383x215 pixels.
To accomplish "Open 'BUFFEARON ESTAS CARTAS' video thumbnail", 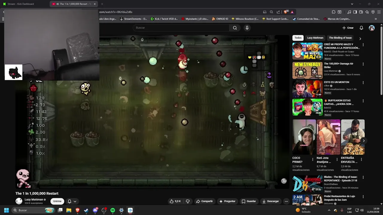I will (x=307, y=107).
